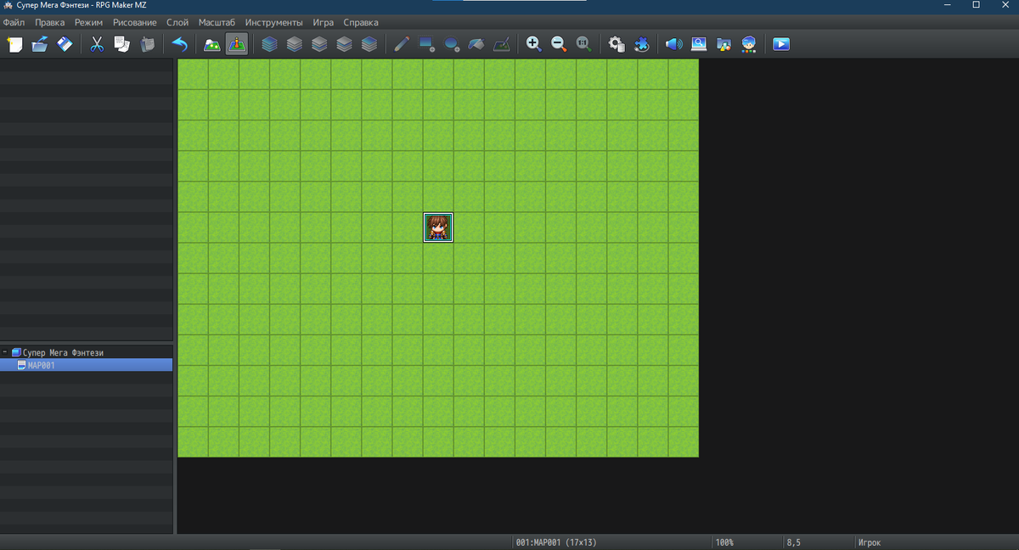
Task: Collapse the Супер Мега Фэнтези tree node
Action: point(4,351)
